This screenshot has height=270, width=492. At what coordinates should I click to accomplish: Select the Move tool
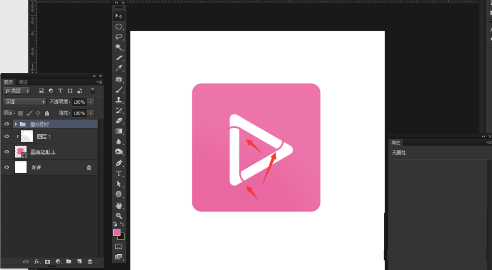pos(119,16)
